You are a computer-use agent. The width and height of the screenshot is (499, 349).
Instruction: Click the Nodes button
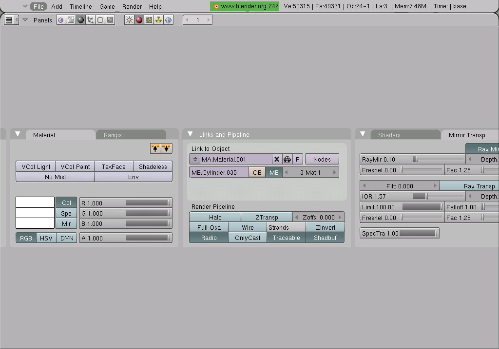(x=322, y=159)
